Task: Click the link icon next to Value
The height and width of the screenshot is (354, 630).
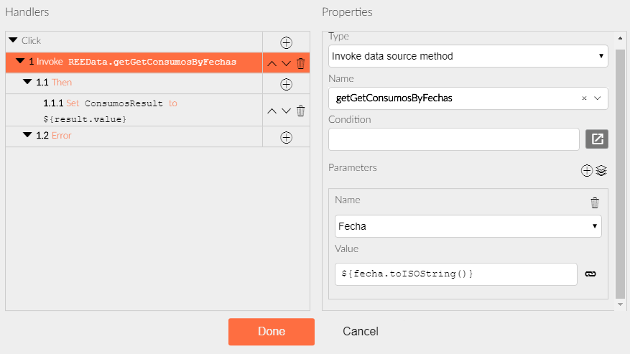Action: [x=590, y=274]
